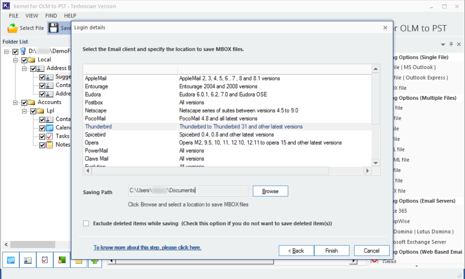Click the Lpl folder icon in tree

(41, 111)
